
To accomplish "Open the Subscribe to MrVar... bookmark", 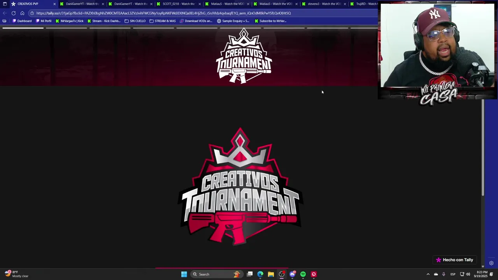I will pyautogui.click(x=270, y=21).
